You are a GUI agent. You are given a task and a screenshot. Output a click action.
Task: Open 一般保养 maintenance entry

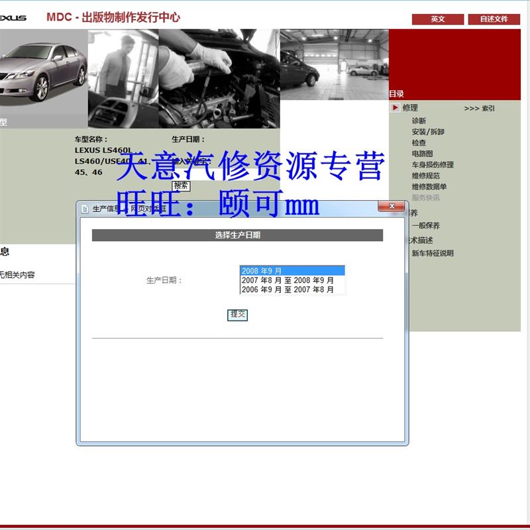[x=425, y=226]
